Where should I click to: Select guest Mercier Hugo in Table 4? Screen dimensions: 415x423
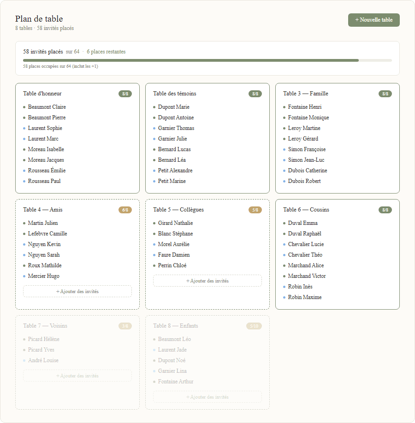pyautogui.click(x=44, y=276)
